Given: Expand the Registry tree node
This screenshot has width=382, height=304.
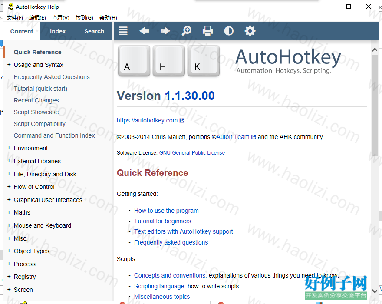Looking at the screenshot, I should (x=9, y=277).
